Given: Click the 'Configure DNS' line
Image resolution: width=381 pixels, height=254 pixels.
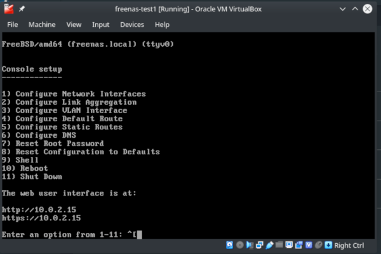Looking at the screenshot, I should coord(39,135).
